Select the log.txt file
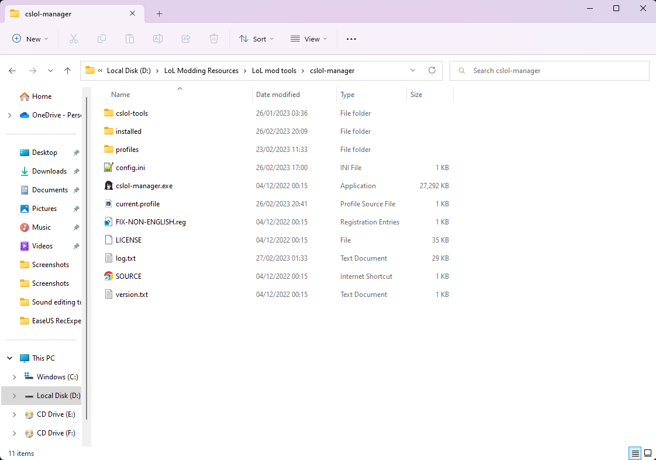 (x=276, y=258)
